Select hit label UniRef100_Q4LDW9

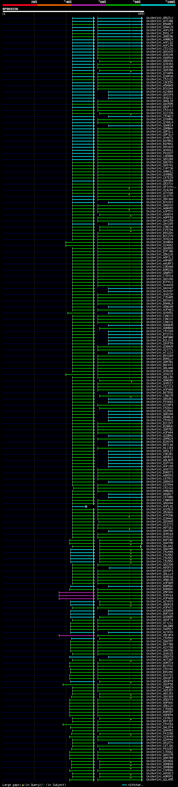[x=159, y=626]
